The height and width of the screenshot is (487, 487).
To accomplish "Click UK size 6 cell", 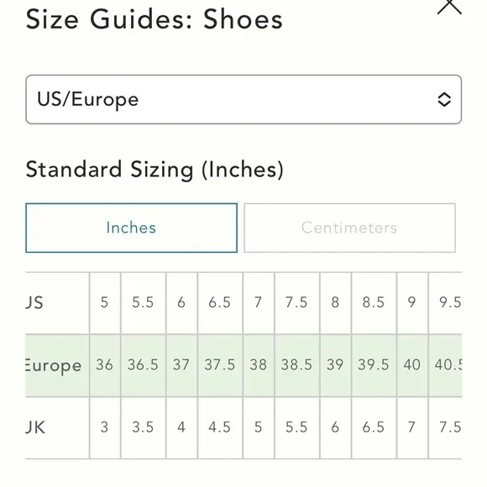I will click(335, 427).
